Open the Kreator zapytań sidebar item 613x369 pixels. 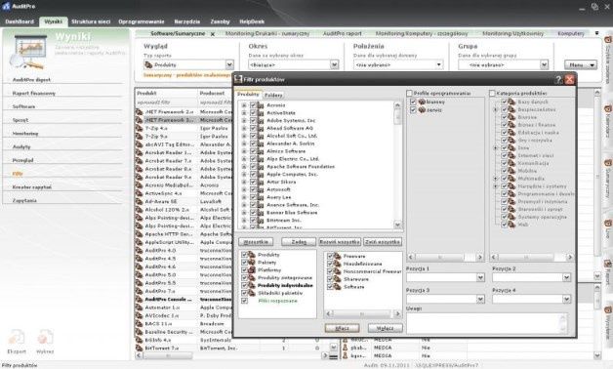point(32,187)
